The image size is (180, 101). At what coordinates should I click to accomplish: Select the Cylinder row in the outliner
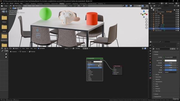click(x=164, y=25)
